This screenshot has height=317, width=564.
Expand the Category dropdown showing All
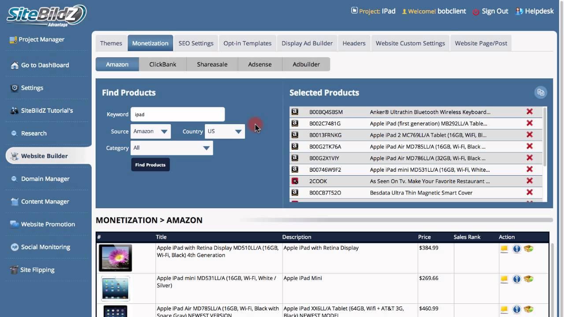click(x=172, y=148)
